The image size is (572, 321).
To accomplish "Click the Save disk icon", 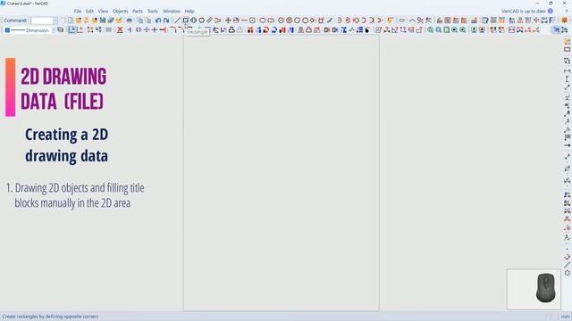I will coord(103,21).
